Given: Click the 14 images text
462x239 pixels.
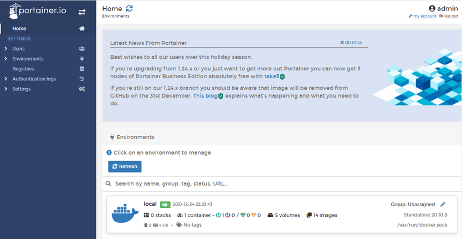Looking at the screenshot, I should click(x=325, y=215).
